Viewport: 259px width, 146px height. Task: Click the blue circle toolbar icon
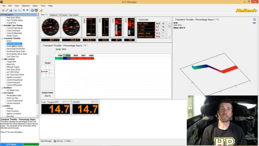tap(32, 10)
